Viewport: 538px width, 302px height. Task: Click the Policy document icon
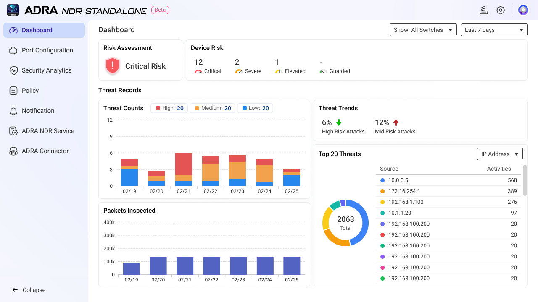[x=13, y=91]
